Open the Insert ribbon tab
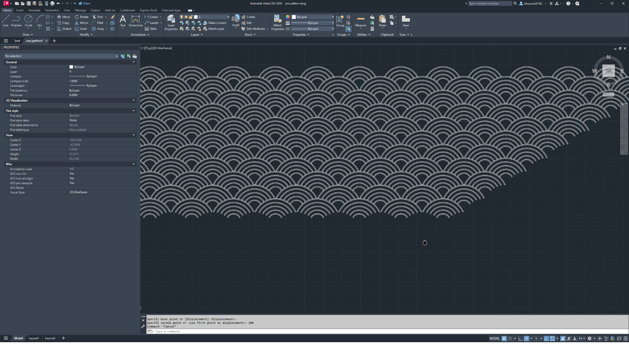This screenshot has width=629, height=354. 20,10
